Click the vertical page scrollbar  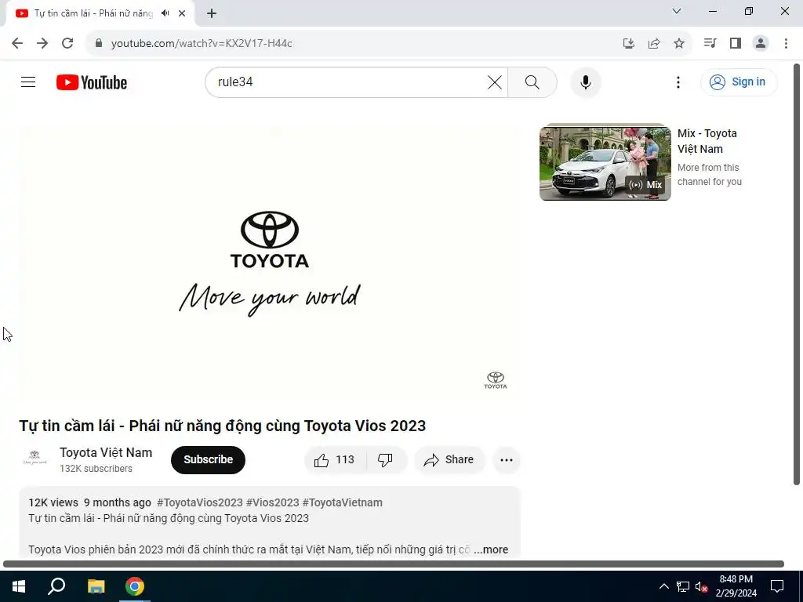click(797, 274)
